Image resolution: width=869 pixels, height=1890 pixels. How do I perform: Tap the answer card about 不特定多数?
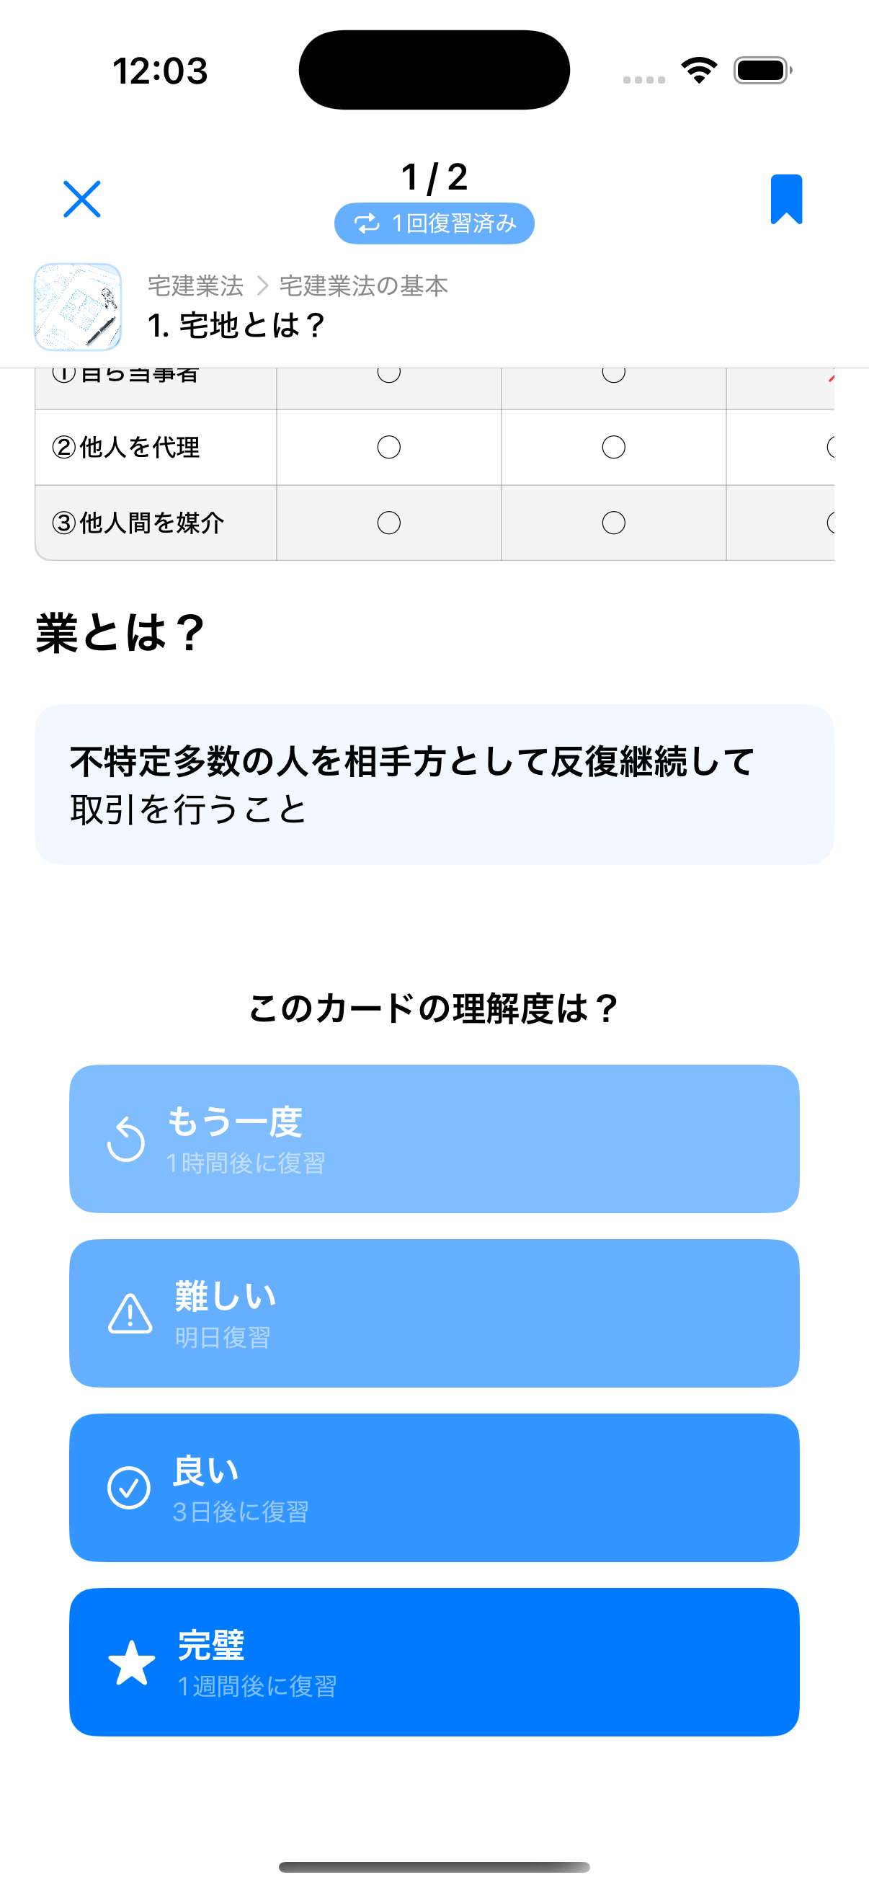[434, 784]
